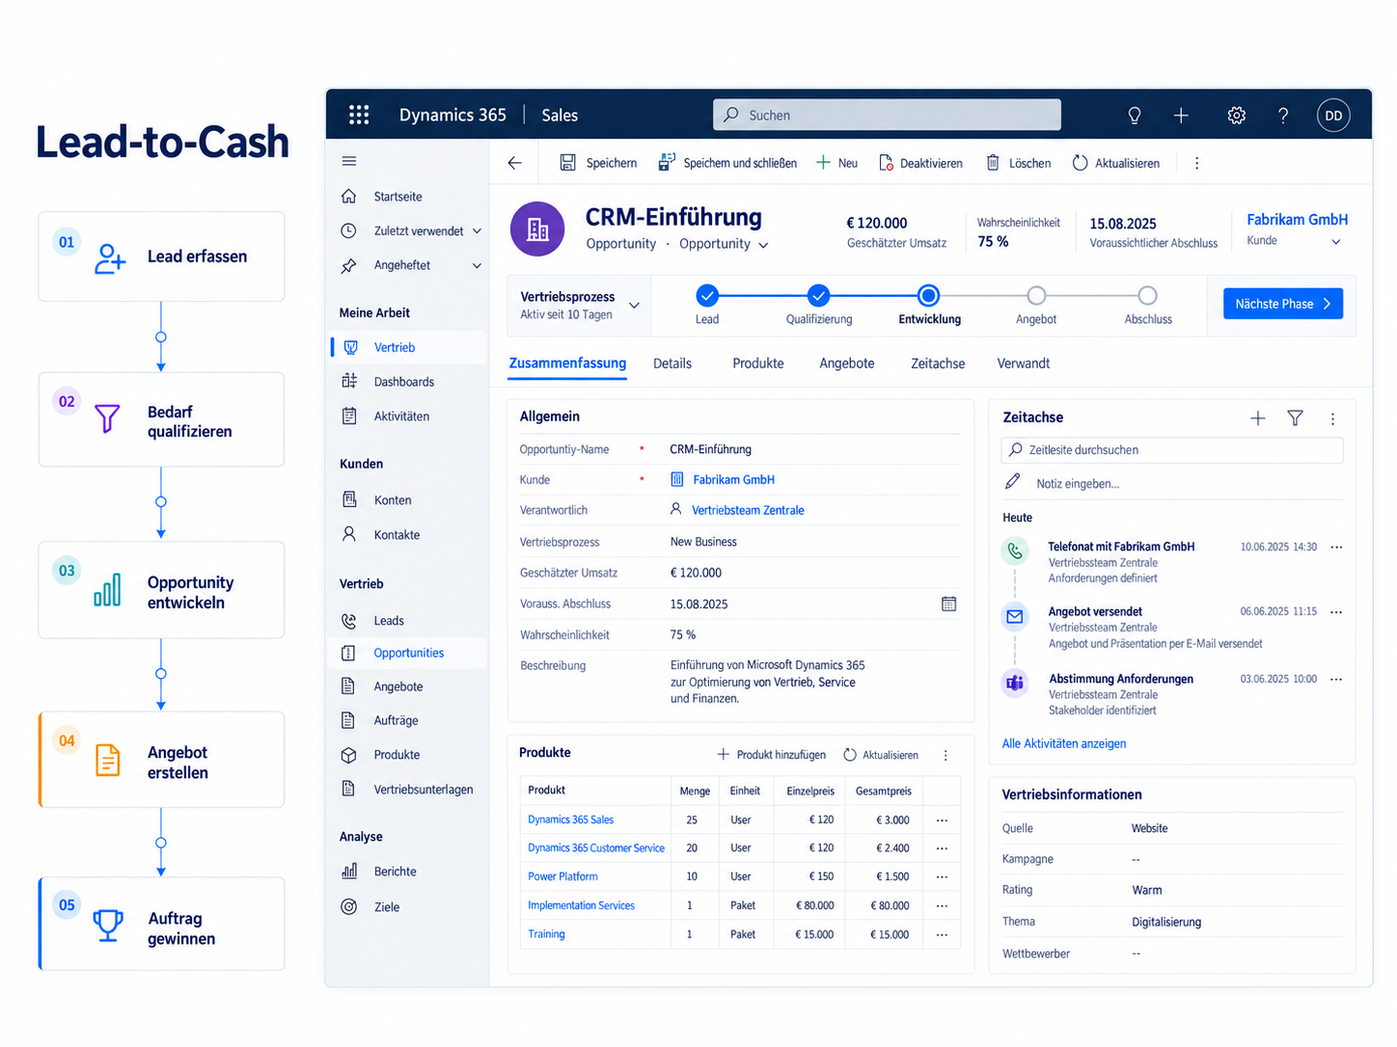Go back using the arrow icon

515,163
